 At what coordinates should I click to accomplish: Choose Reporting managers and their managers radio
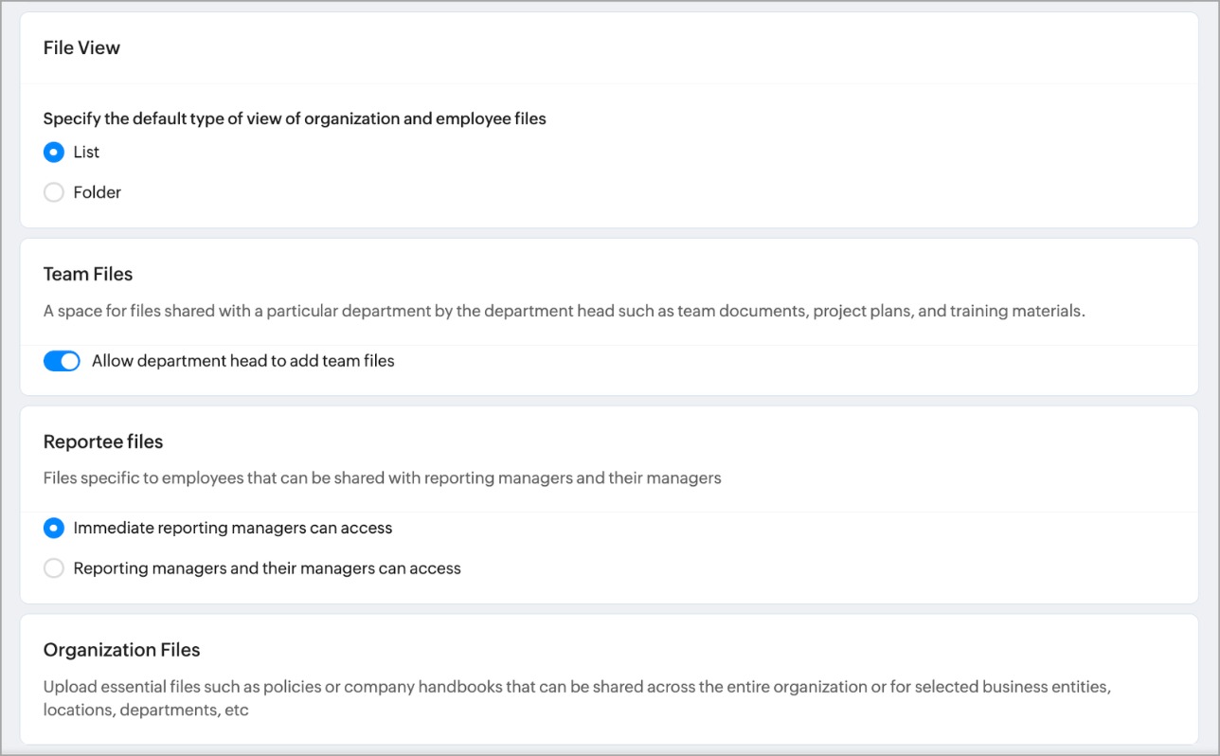click(x=54, y=568)
